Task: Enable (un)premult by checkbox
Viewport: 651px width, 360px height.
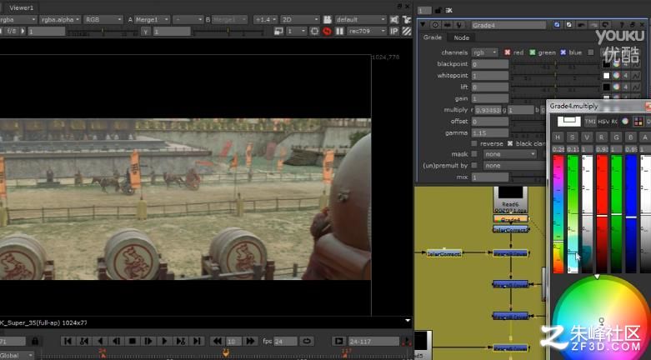Action: coord(474,165)
